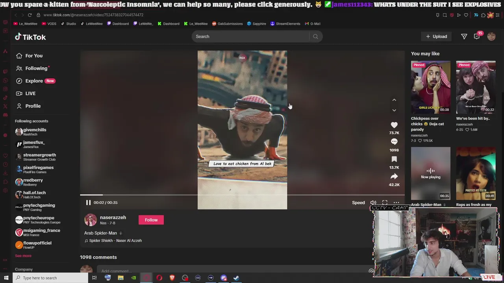
Task: Open hall.of.tech following account
Action: click(x=30, y=195)
